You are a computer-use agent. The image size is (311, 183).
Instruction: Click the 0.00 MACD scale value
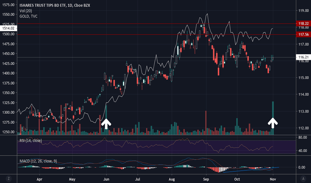coord(302,167)
